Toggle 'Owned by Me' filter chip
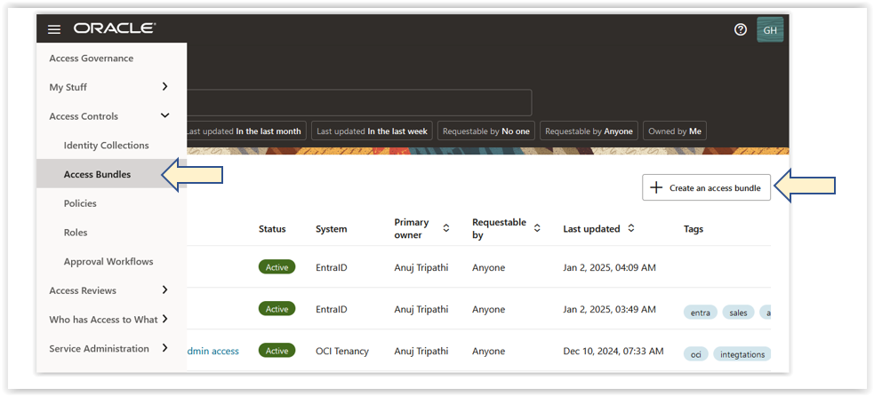The width and height of the screenshot is (874, 396). click(674, 131)
